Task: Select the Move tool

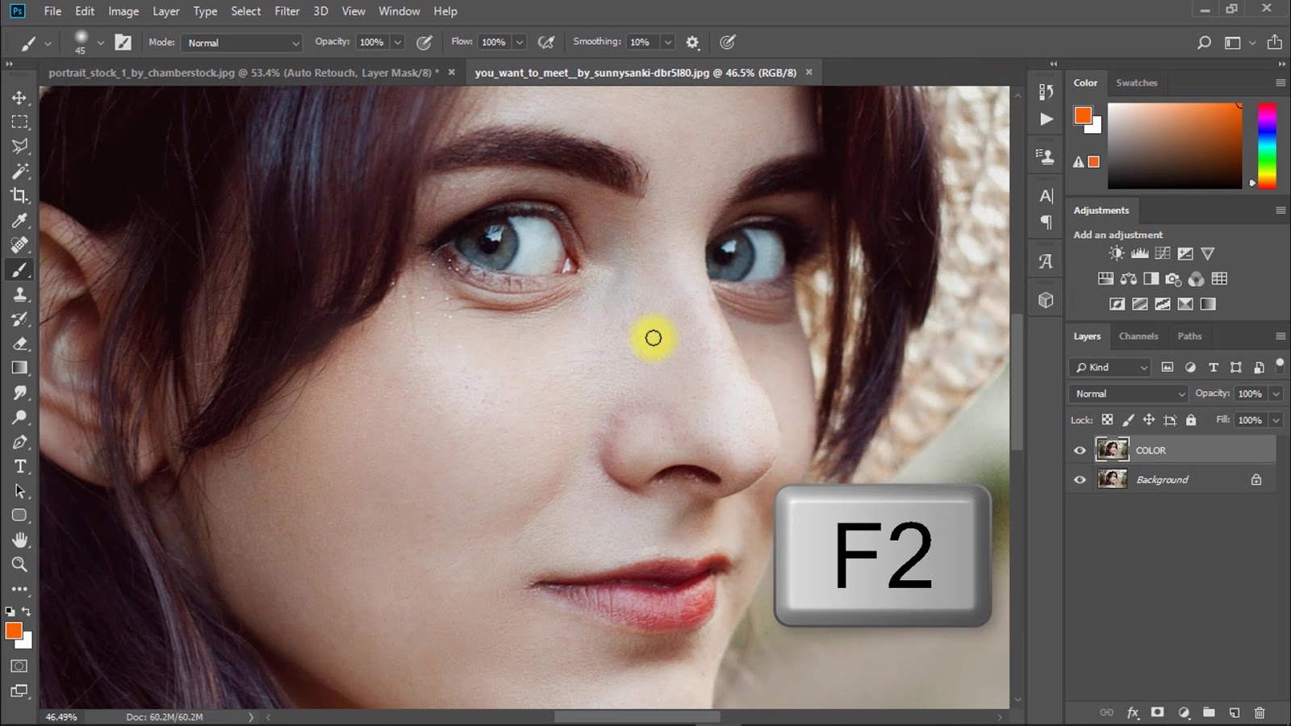Action: pyautogui.click(x=19, y=98)
